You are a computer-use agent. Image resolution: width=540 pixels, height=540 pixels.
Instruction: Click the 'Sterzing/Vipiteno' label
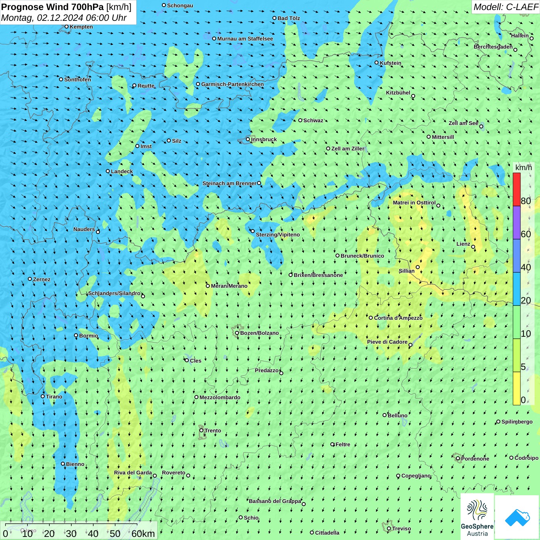278,235
